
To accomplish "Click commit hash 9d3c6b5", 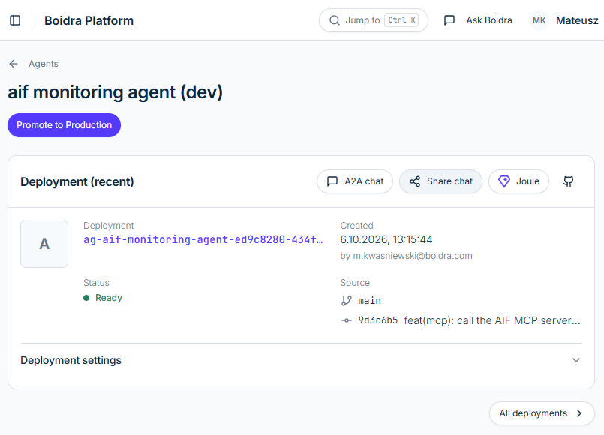I will click(378, 320).
